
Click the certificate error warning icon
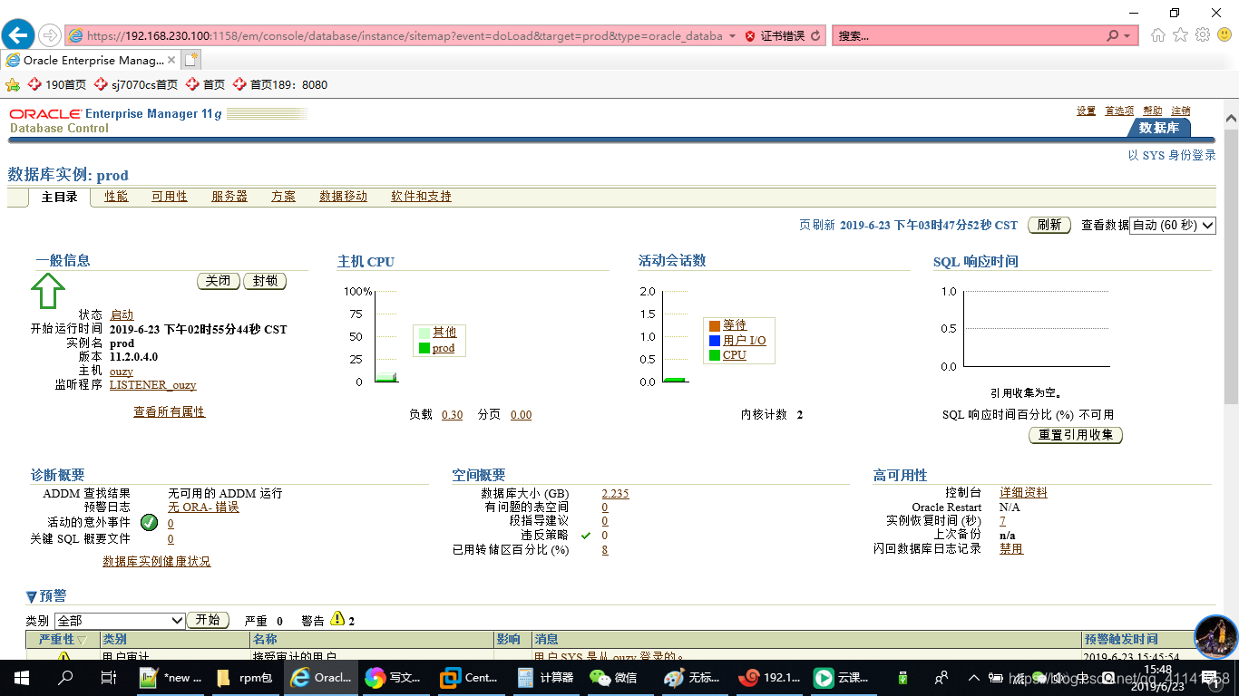click(x=750, y=36)
